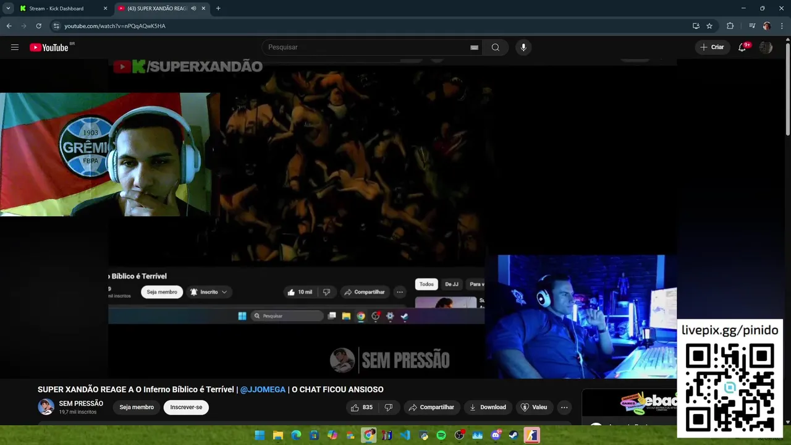Open the YouTube account avatar menu

click(x=766, y=48)
